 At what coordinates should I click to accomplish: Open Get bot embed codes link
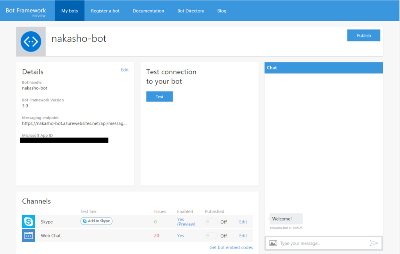(231, 247)
